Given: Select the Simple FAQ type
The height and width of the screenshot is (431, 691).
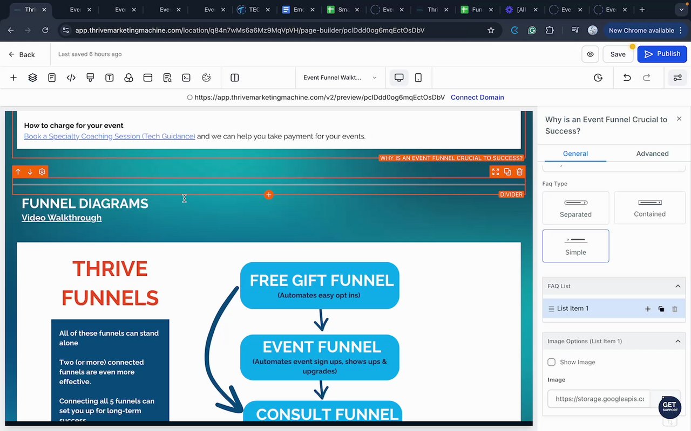Looking at the screenshot, I should coord(575,246).
